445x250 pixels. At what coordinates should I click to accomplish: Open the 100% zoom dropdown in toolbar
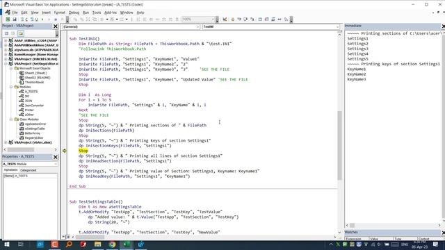[213, 19]
